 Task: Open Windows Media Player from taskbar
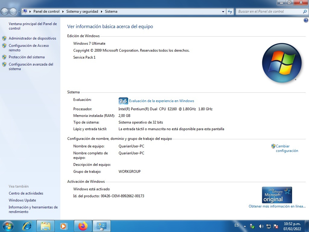(63, 226)
